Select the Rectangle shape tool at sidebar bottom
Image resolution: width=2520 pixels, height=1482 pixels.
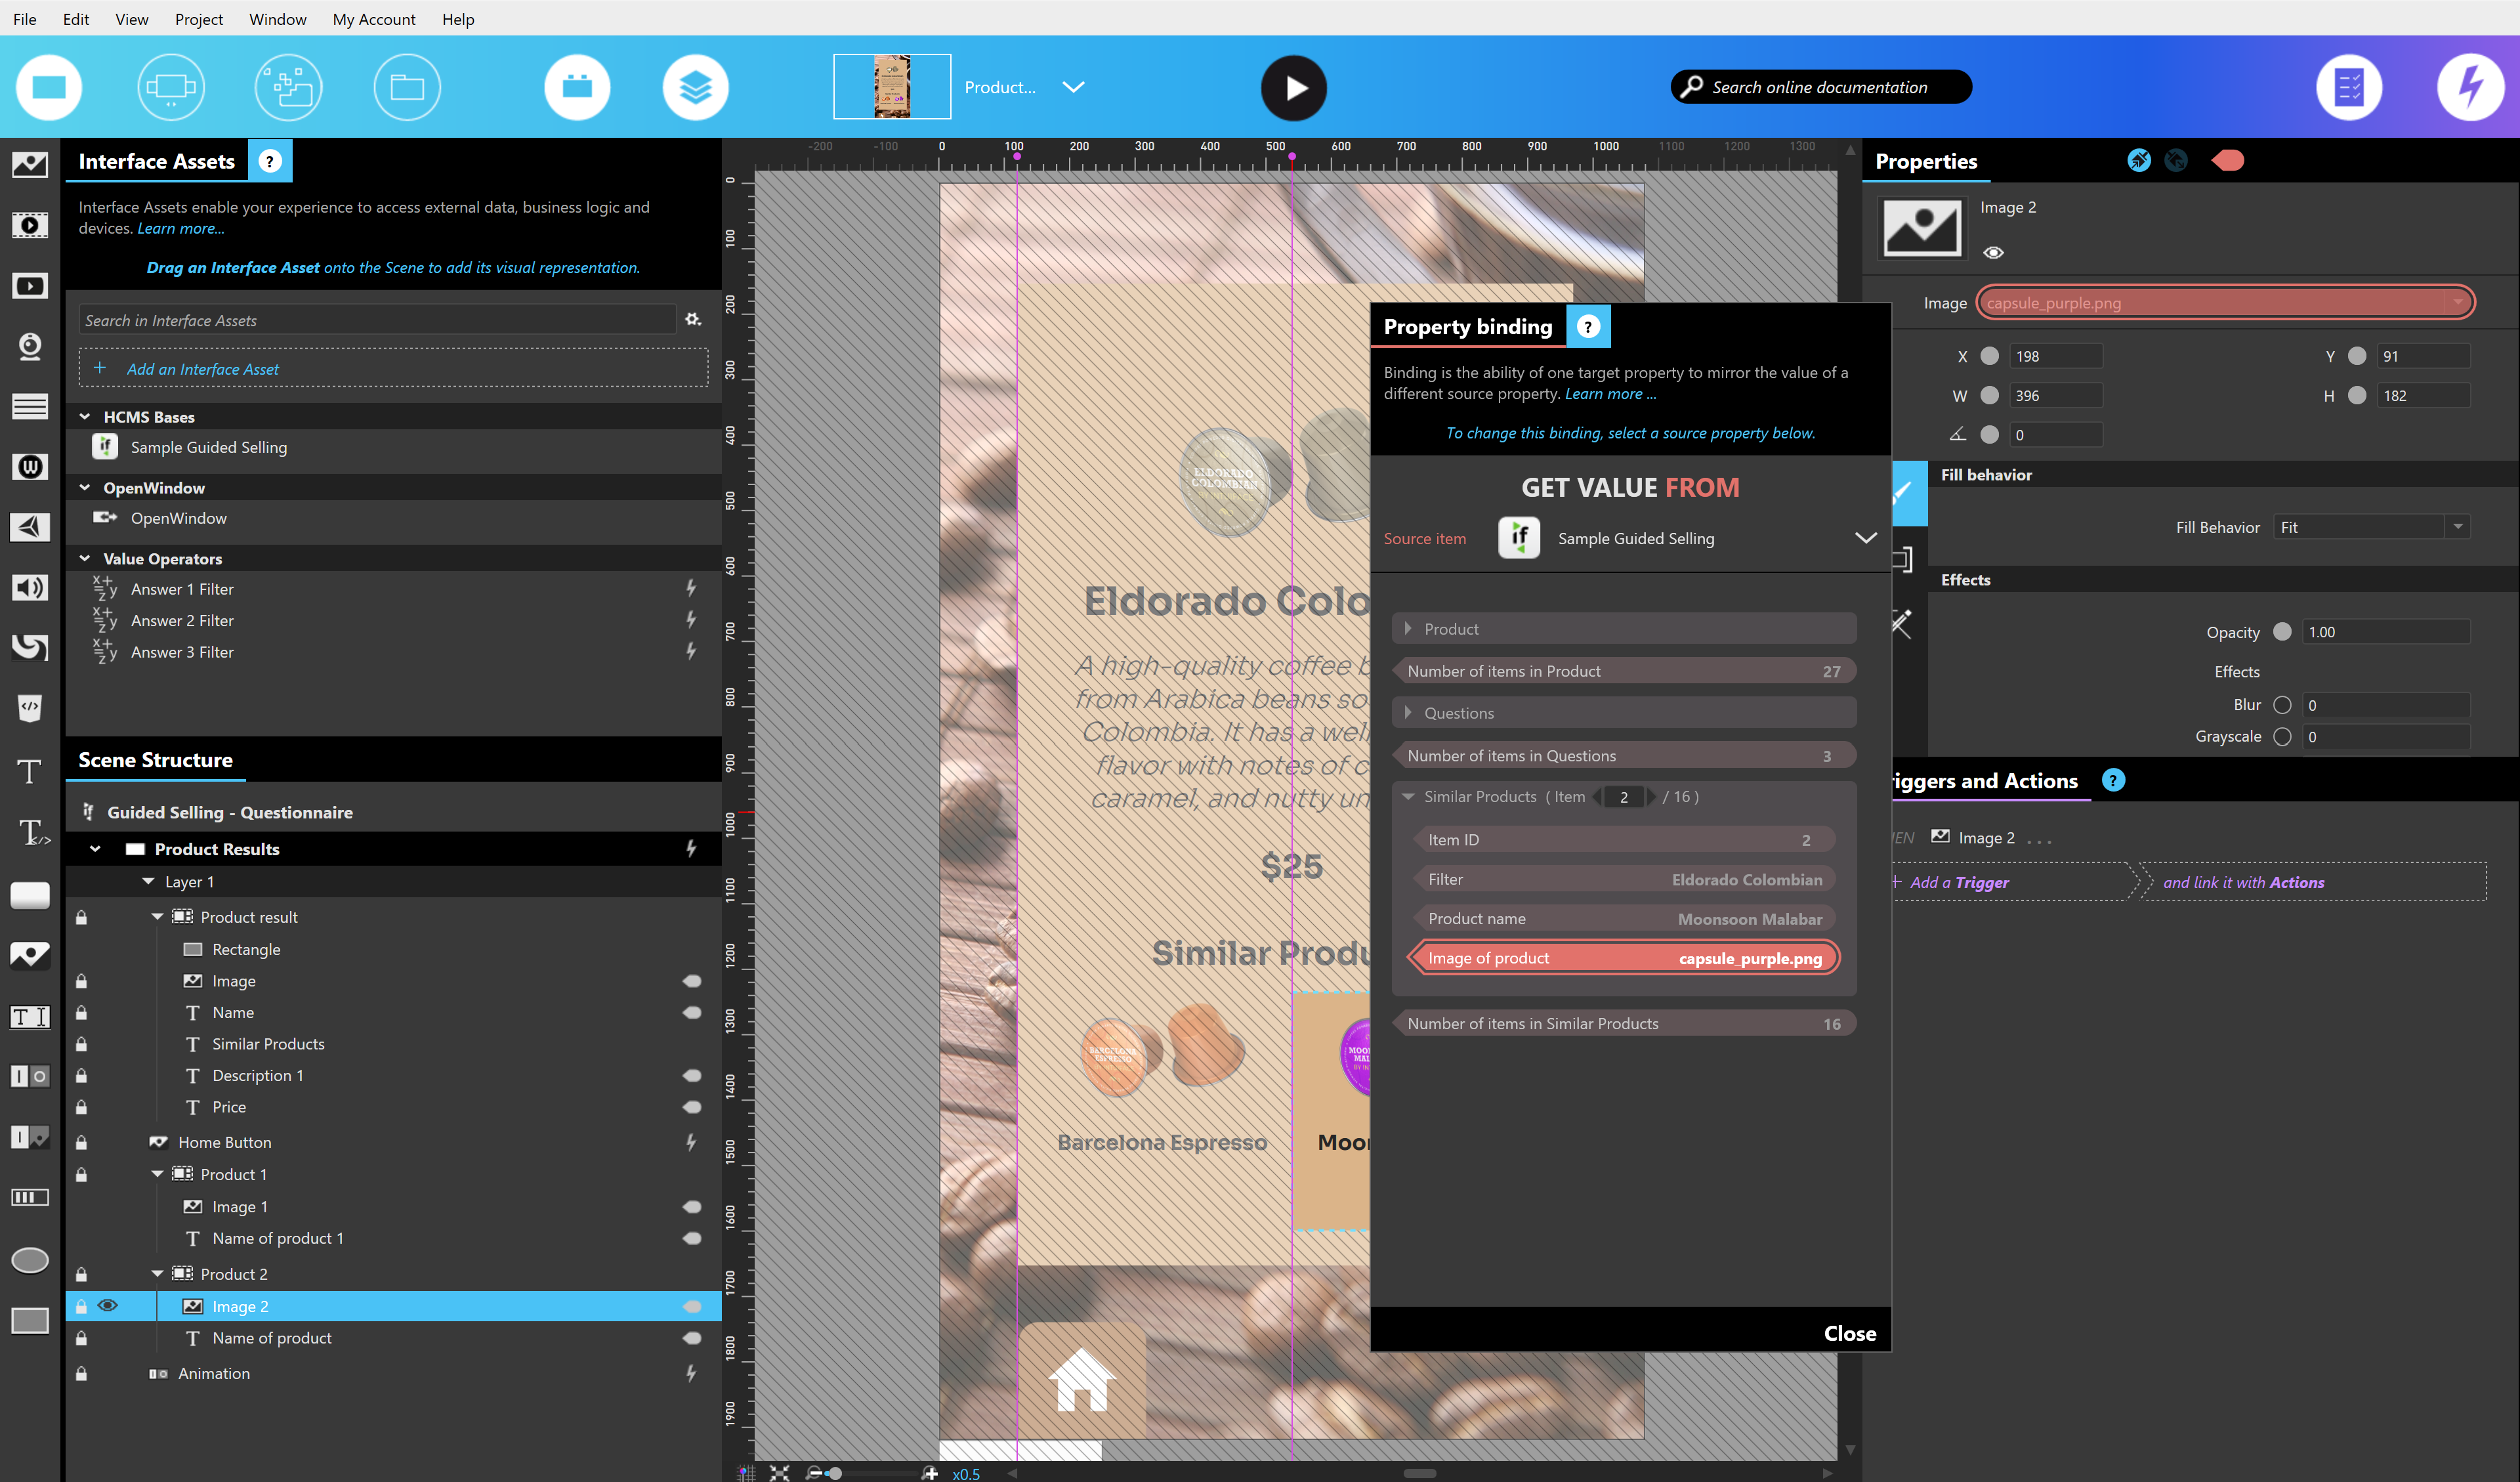[30, 1320]
